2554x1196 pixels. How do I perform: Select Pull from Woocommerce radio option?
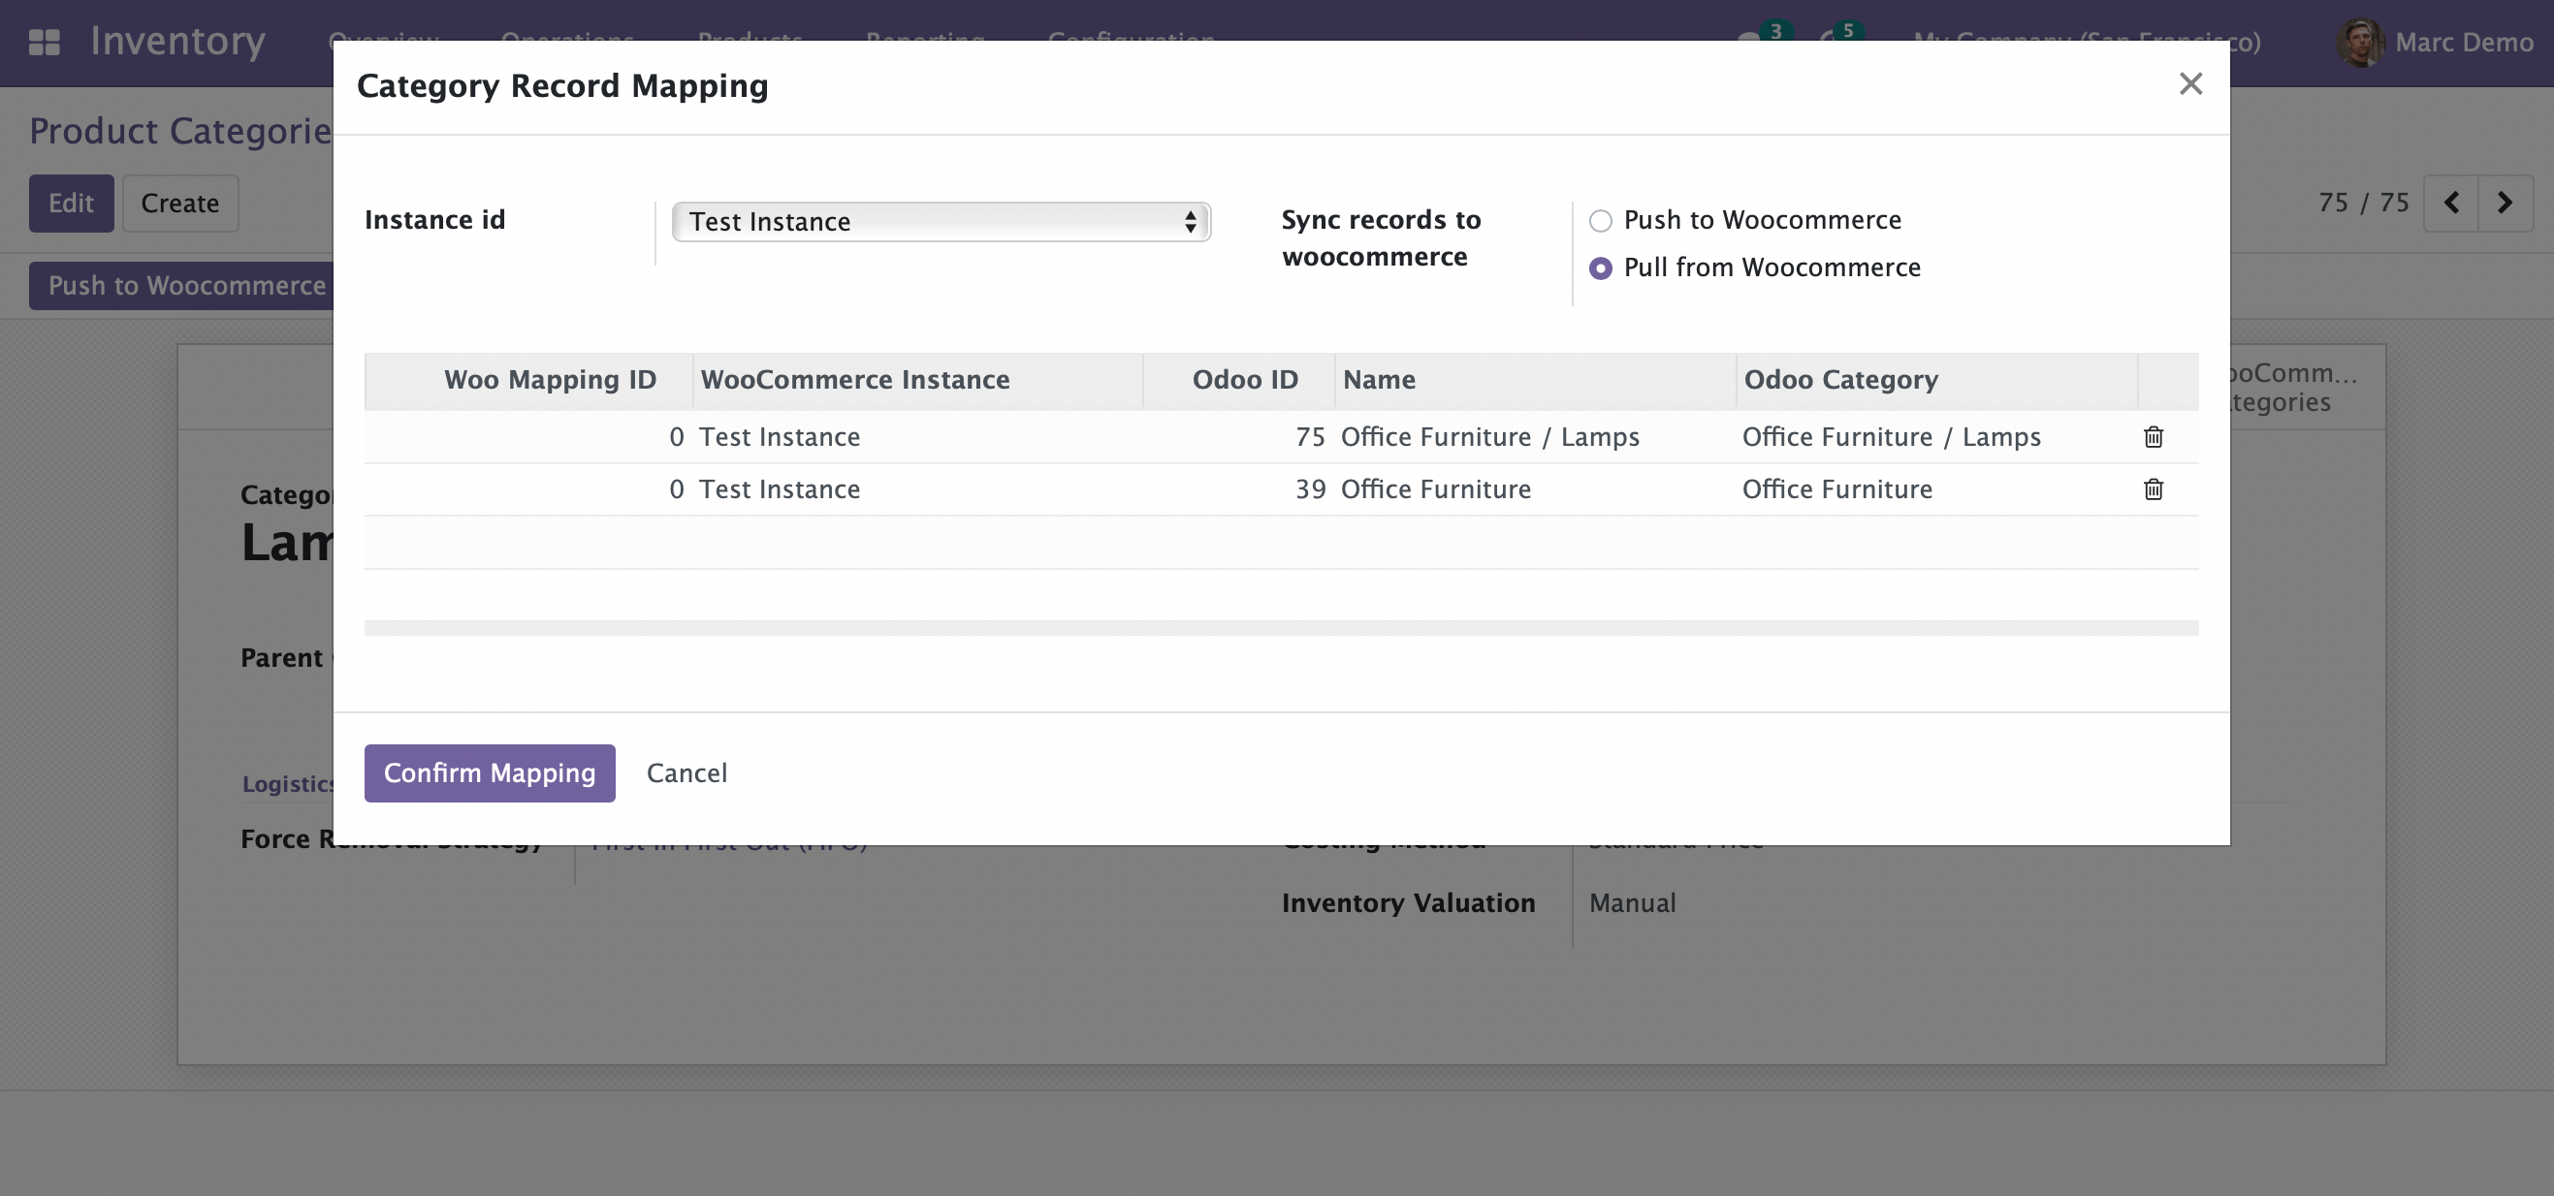[x=1600, y=268]
